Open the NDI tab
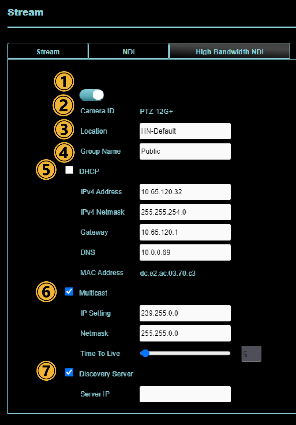Image resolution: width=296 pixels, height=425 pixels. [129, 52]
